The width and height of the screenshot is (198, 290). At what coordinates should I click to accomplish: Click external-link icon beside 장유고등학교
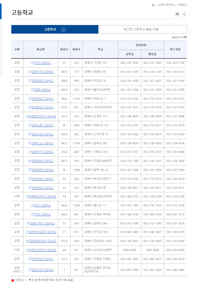point(33,206)
